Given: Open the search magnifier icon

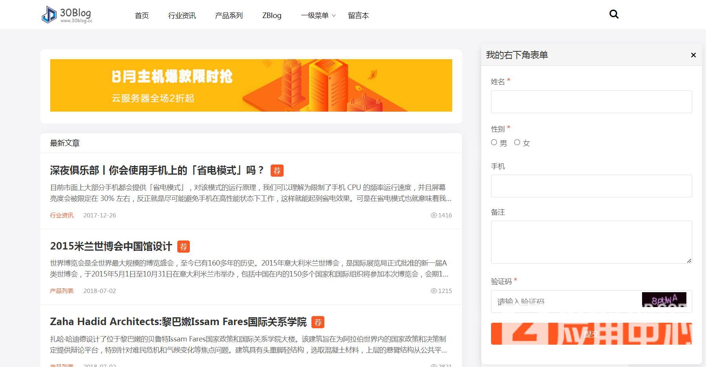Looking at the screenshot, I should point(614,14).
